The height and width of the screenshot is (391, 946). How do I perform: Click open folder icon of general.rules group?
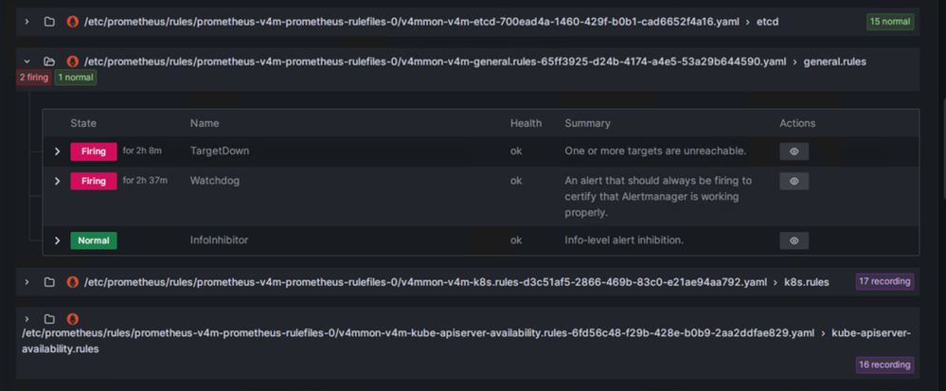pyautogui.click(x=49, y=62)
